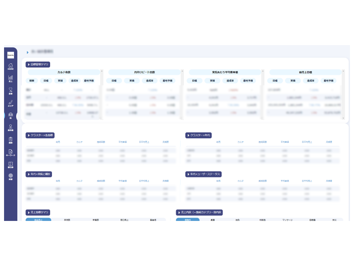Image resolution: width=354 pixels, height=266 pixels.
Task: Select the clipboard icon in sidebar
Action: click(10, 140)
